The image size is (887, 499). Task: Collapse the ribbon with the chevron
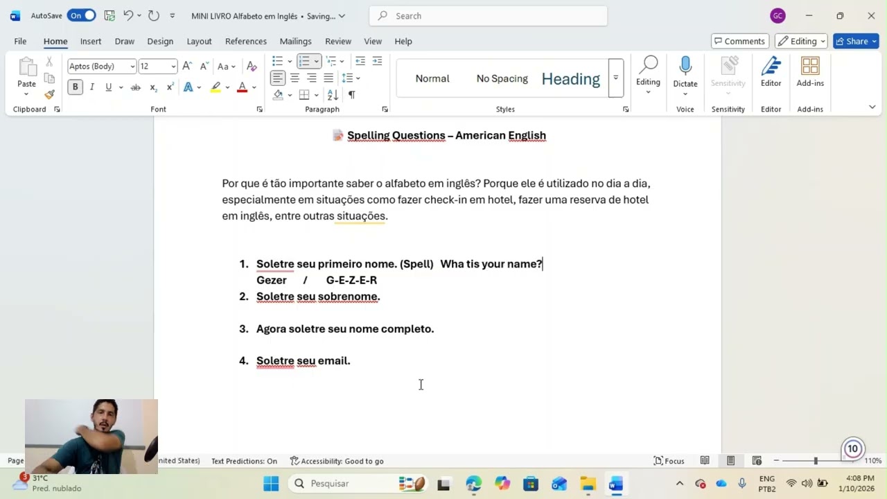(872, 107)
